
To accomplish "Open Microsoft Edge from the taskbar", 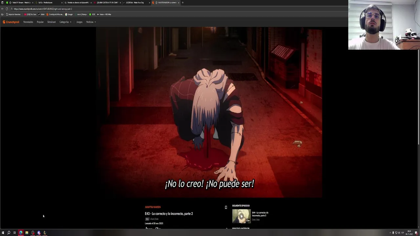I will (x=21, y=233).
